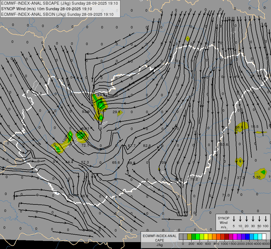The width and height of the screenshot is (271, 249).
Task: Click the J/kg unit label in legend
Action: click(x=159, y=245)
